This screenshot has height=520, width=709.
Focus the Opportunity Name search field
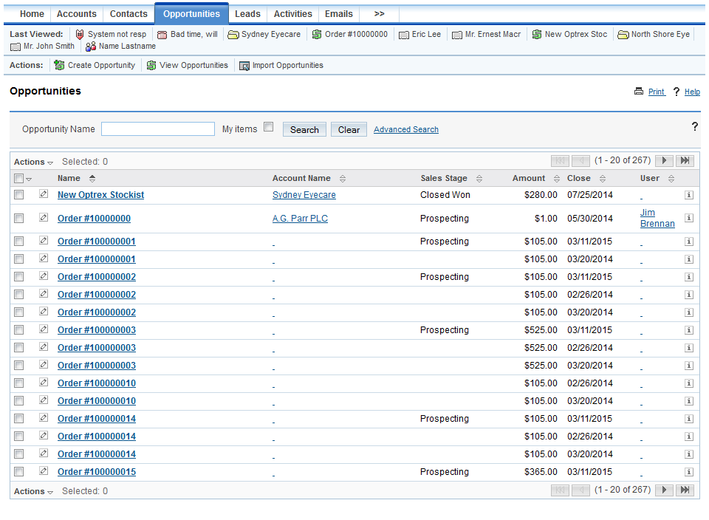[158, 129]
